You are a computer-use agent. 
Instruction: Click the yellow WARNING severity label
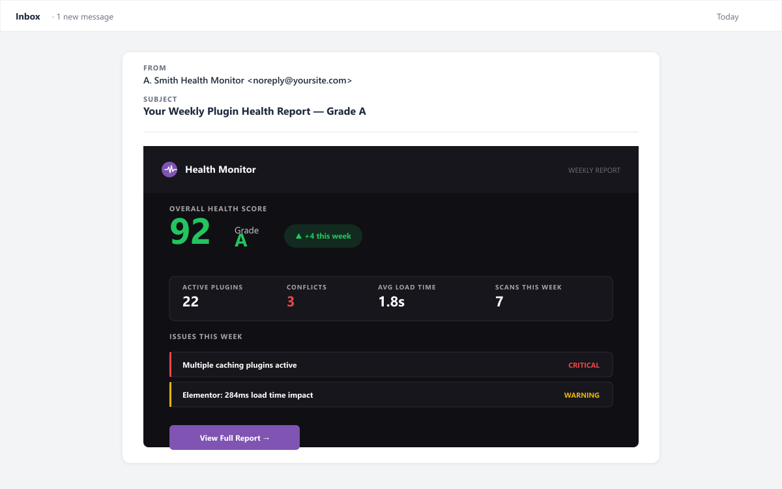click(581, 394)
